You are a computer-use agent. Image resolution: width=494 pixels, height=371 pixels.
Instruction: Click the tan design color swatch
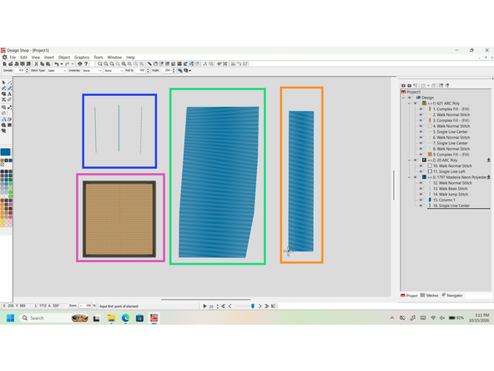[3, 160]
